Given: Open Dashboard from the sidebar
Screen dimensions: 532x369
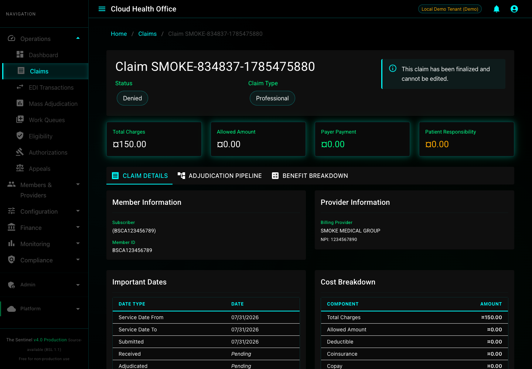Looking at the screenshot, I should [44, 55].
